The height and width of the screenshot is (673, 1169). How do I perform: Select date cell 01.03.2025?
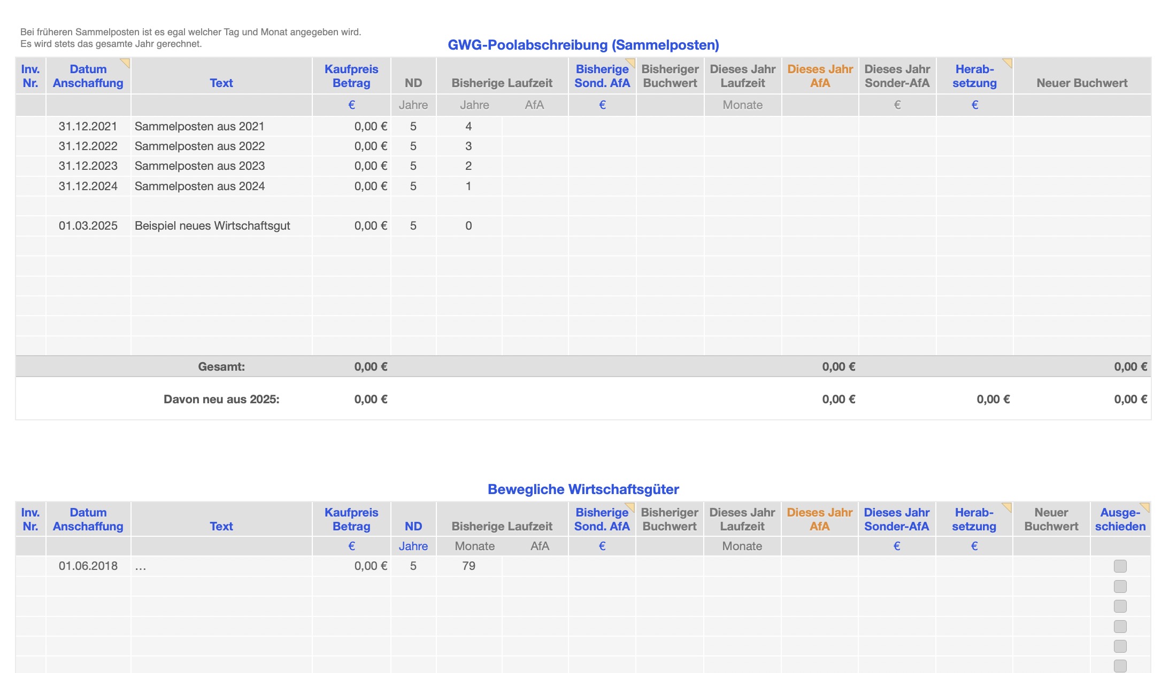88,226
